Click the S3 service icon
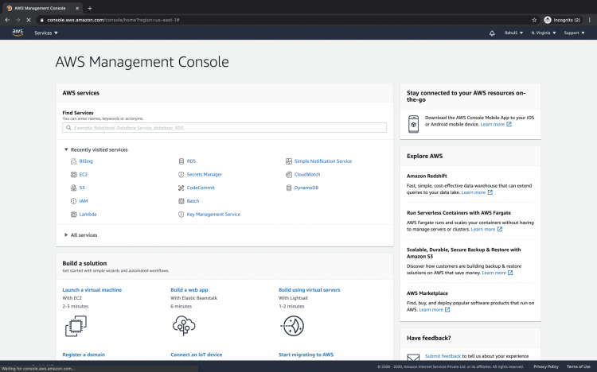The height and width of the screenshot is (372, 597). pyautogui.click(x=73, y=188)
